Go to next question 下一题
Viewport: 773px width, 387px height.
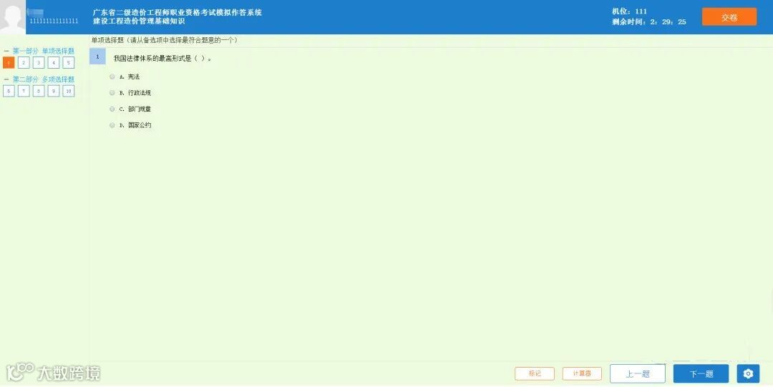point(701,373)
